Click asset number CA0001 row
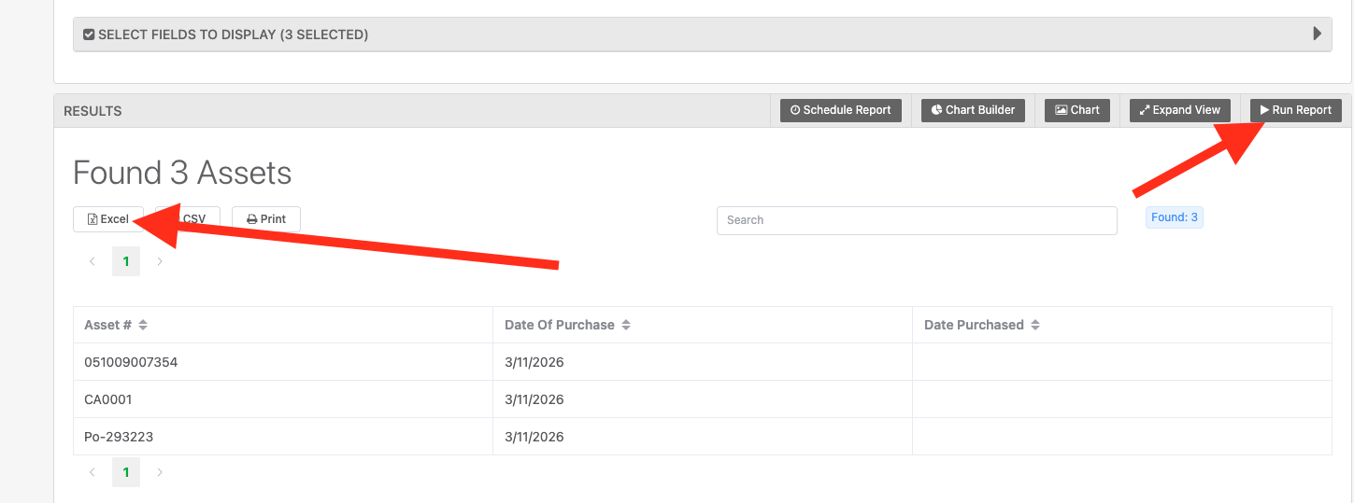Viewport: 1354px width, 503px height. [108, 399]
